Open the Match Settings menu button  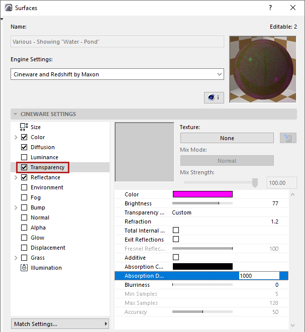(60, 324)
